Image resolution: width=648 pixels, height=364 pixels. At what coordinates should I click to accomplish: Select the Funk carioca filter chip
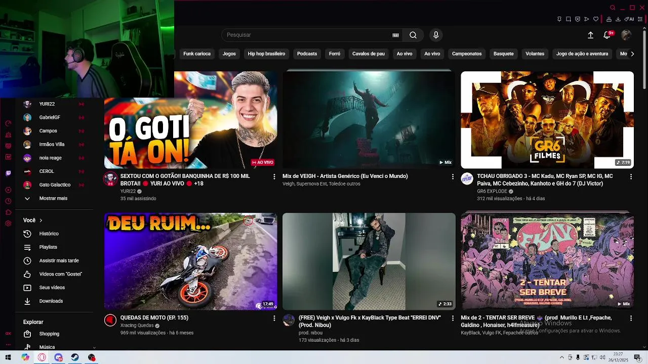tap(197, 54)
